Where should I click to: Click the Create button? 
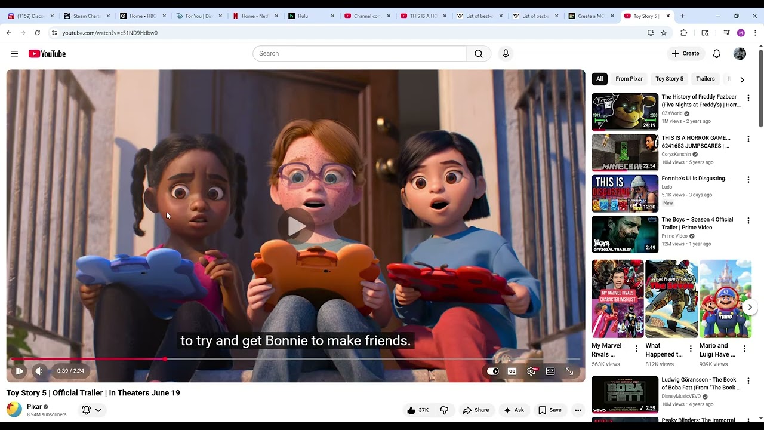pyautogui.click(x=685, y=54)
